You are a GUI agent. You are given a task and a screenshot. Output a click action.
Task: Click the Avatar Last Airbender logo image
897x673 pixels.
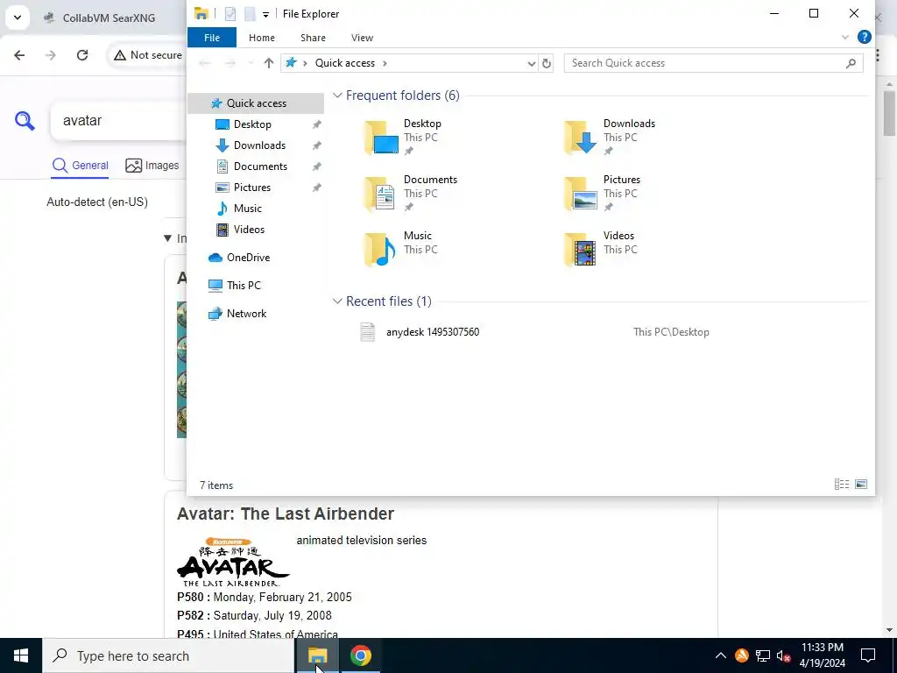(233, 562)
